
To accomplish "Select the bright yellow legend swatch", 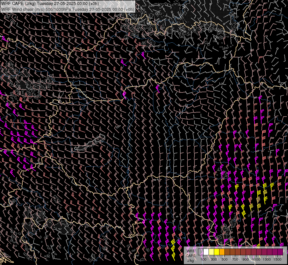I will (x=217, y=252).
